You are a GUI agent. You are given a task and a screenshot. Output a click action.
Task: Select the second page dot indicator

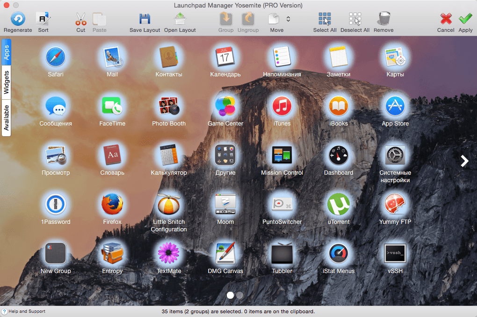point(240,295)
